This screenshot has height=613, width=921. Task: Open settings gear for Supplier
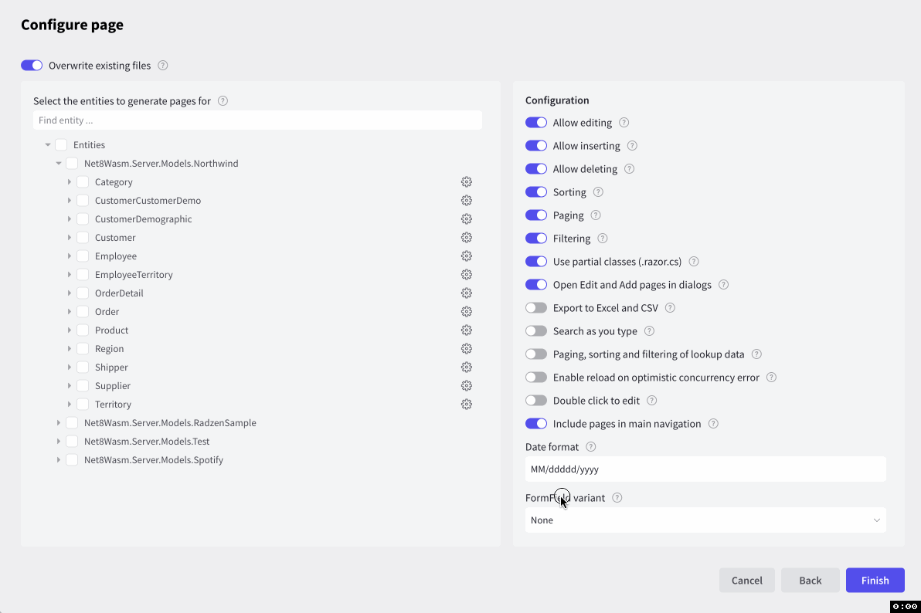coord(467,386)
